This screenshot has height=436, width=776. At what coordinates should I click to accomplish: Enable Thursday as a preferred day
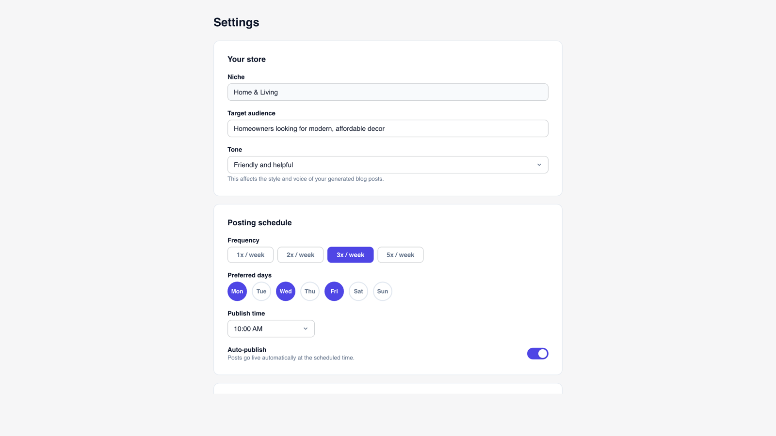coord(309,291)
